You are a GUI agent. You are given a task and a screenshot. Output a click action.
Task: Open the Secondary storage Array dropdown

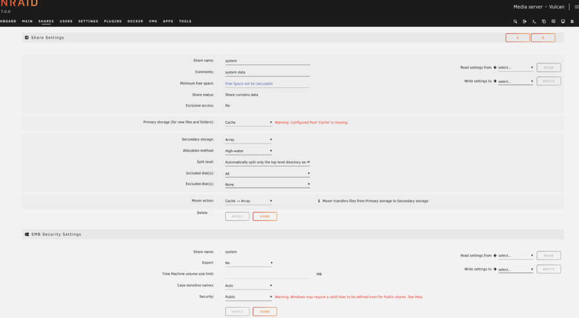point(248,140)
